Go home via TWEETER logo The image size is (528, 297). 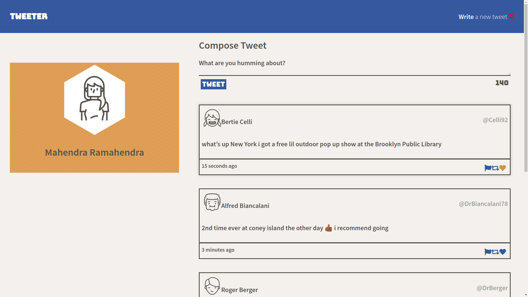[29, 16]
